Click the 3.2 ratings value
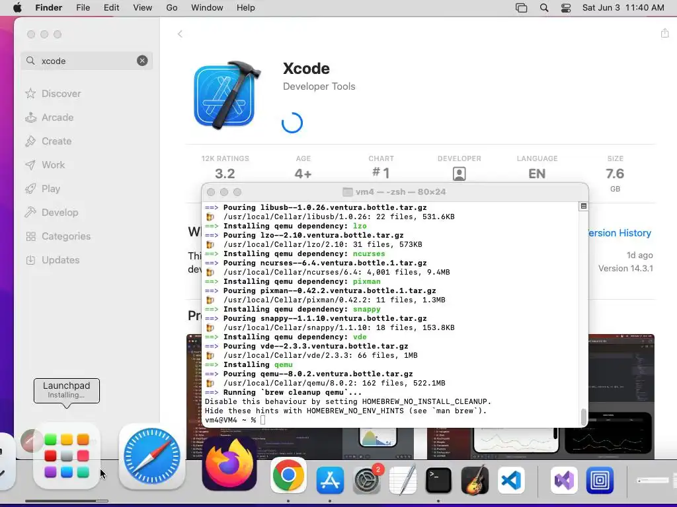 [225, 174]
